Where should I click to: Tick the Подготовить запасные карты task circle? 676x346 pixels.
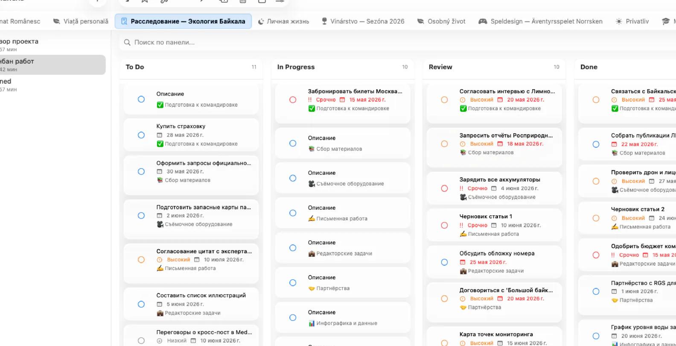pos(141,216)
